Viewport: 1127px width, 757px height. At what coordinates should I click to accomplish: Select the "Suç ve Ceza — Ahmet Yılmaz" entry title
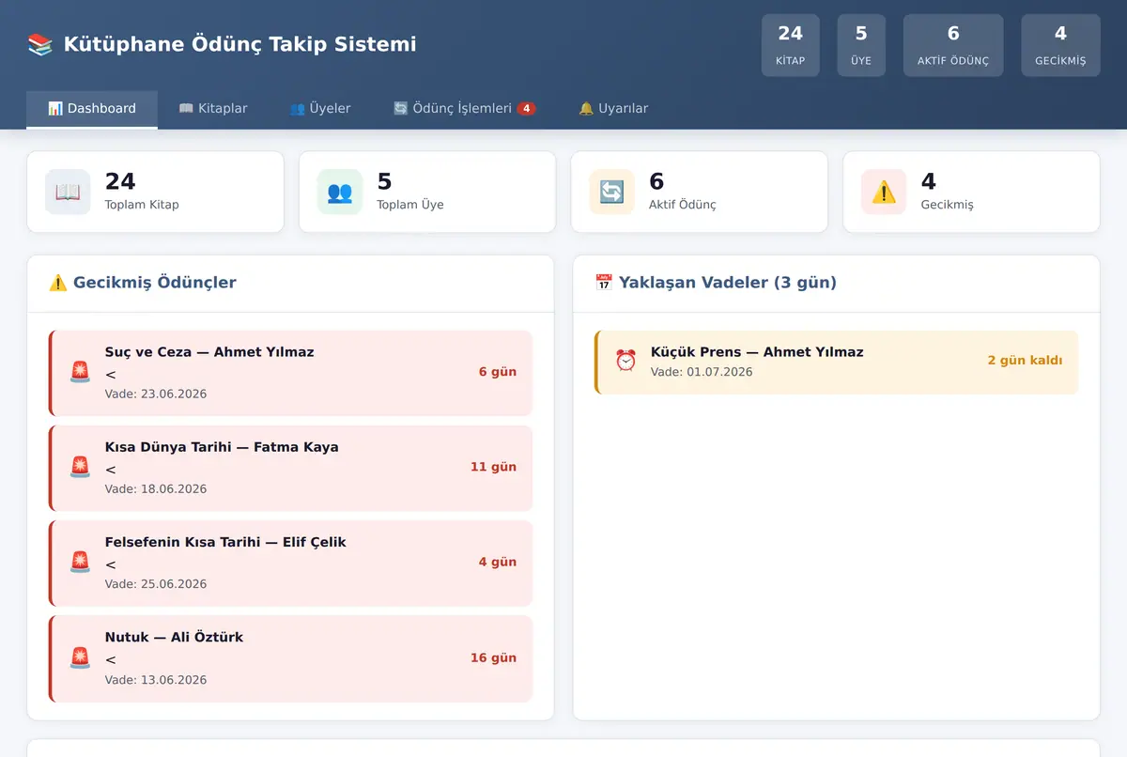pyautogui.click(x=209, y=352)
